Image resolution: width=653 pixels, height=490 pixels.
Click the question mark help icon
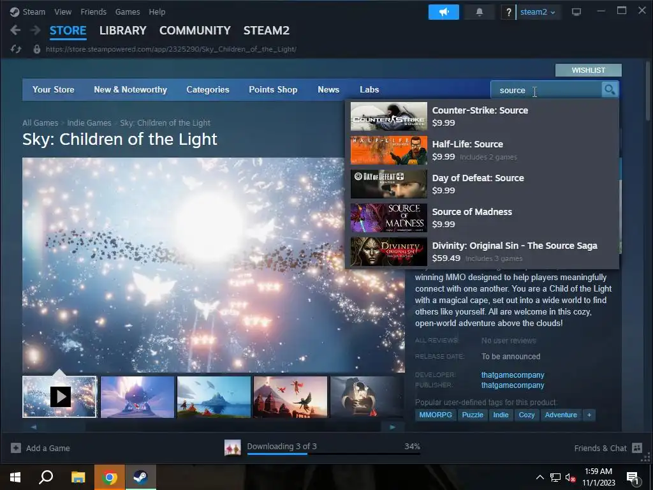(508, 12)
